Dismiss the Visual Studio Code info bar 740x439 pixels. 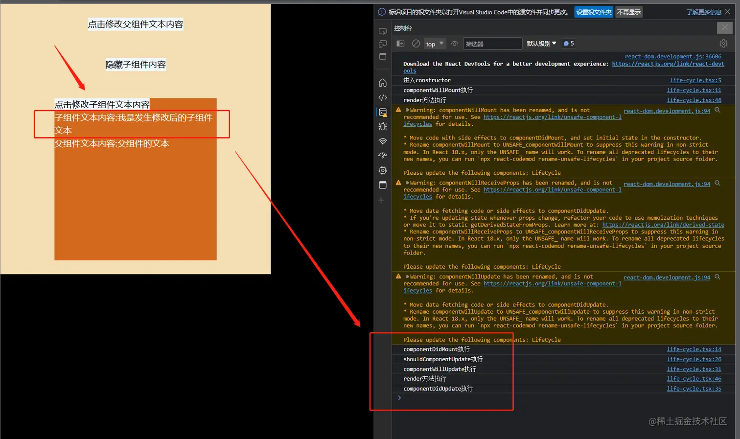(727, 12)
